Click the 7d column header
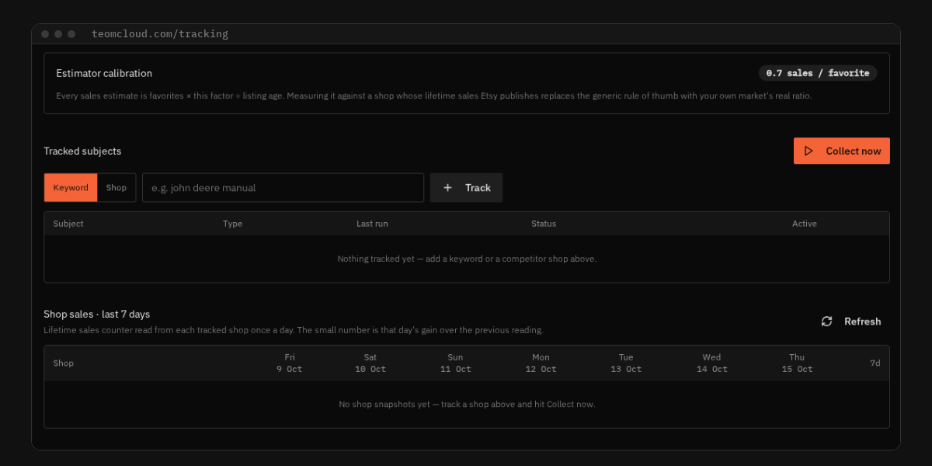The width and height of the screenshot is (932, 466). point(875,363)
